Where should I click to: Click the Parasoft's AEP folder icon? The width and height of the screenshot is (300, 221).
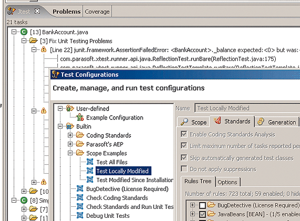click(80, 144)
